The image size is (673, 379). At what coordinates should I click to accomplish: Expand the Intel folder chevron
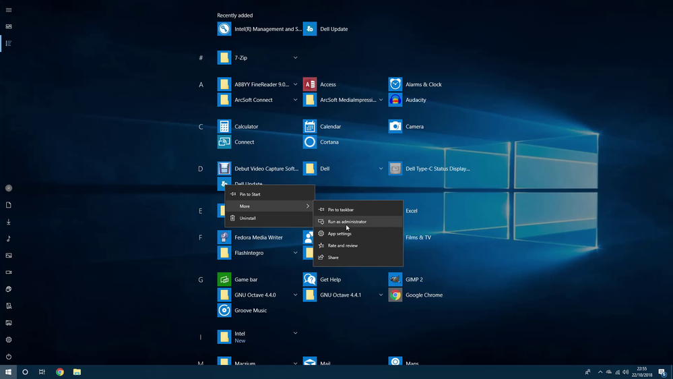pyautogui.click(x=295, y=333)
